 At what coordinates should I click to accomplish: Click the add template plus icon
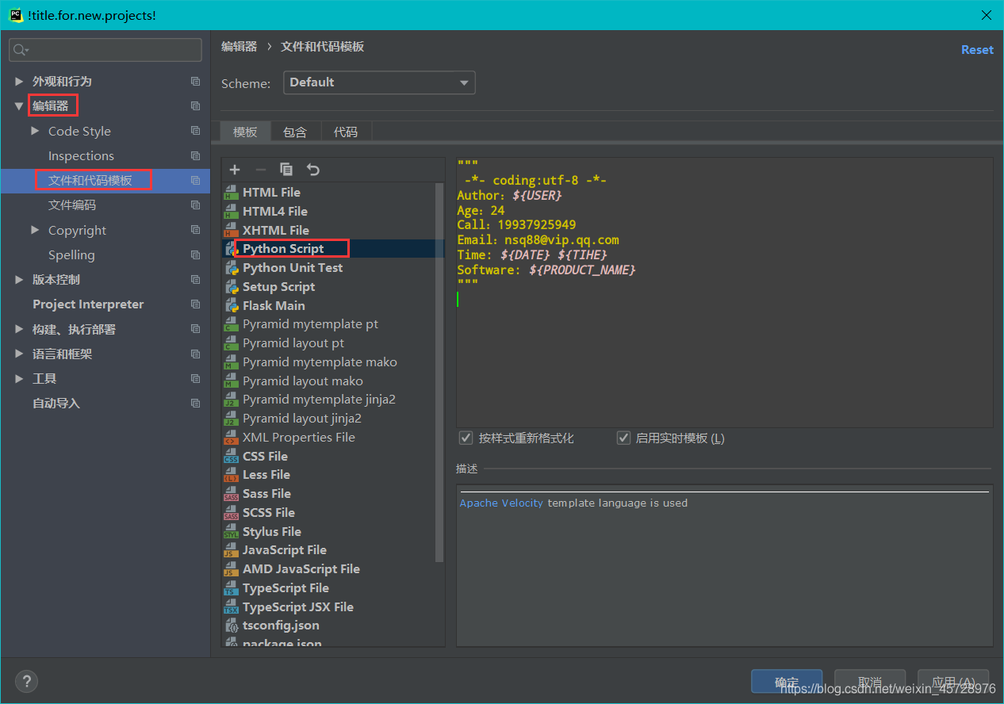[235, 170]
